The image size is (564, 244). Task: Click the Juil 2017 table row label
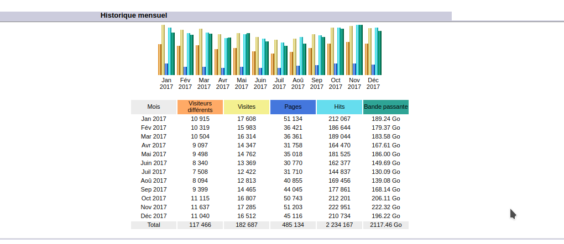(x=154, y=172)
